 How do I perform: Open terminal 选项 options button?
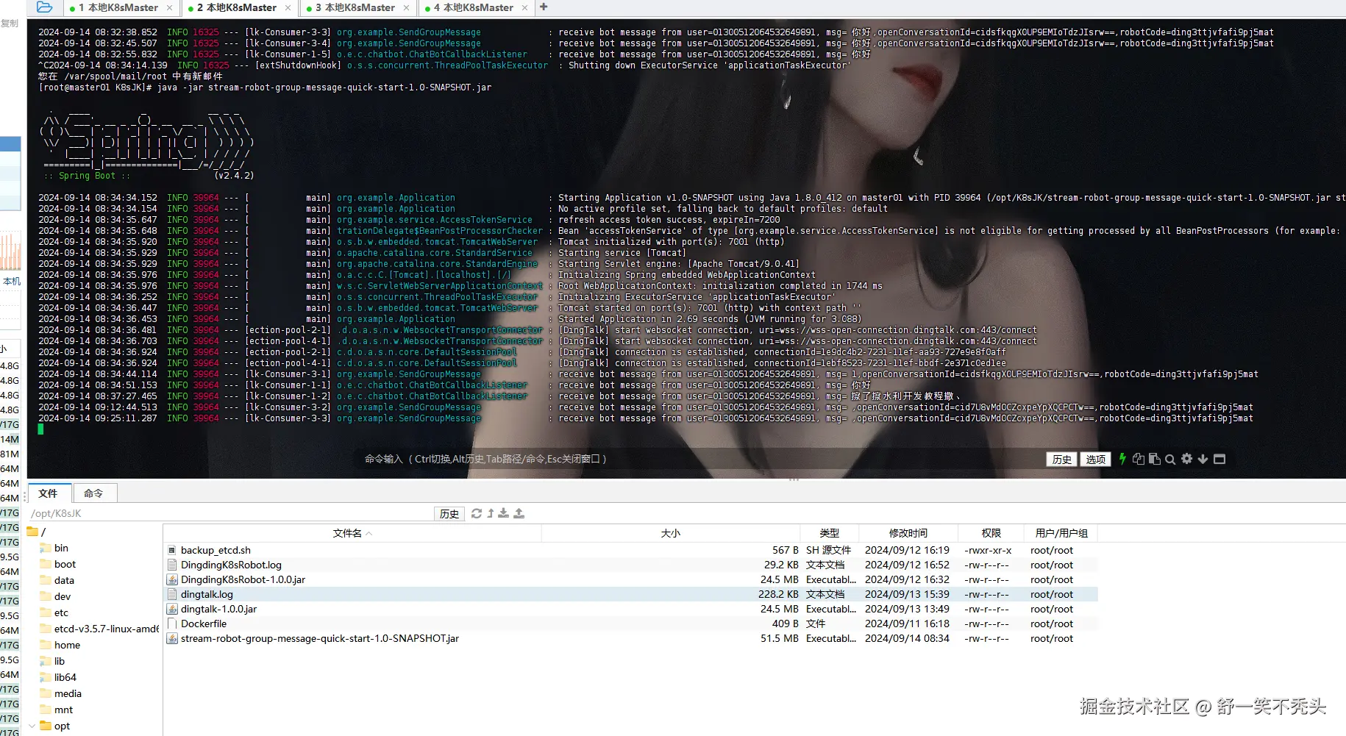[1095, 460]
